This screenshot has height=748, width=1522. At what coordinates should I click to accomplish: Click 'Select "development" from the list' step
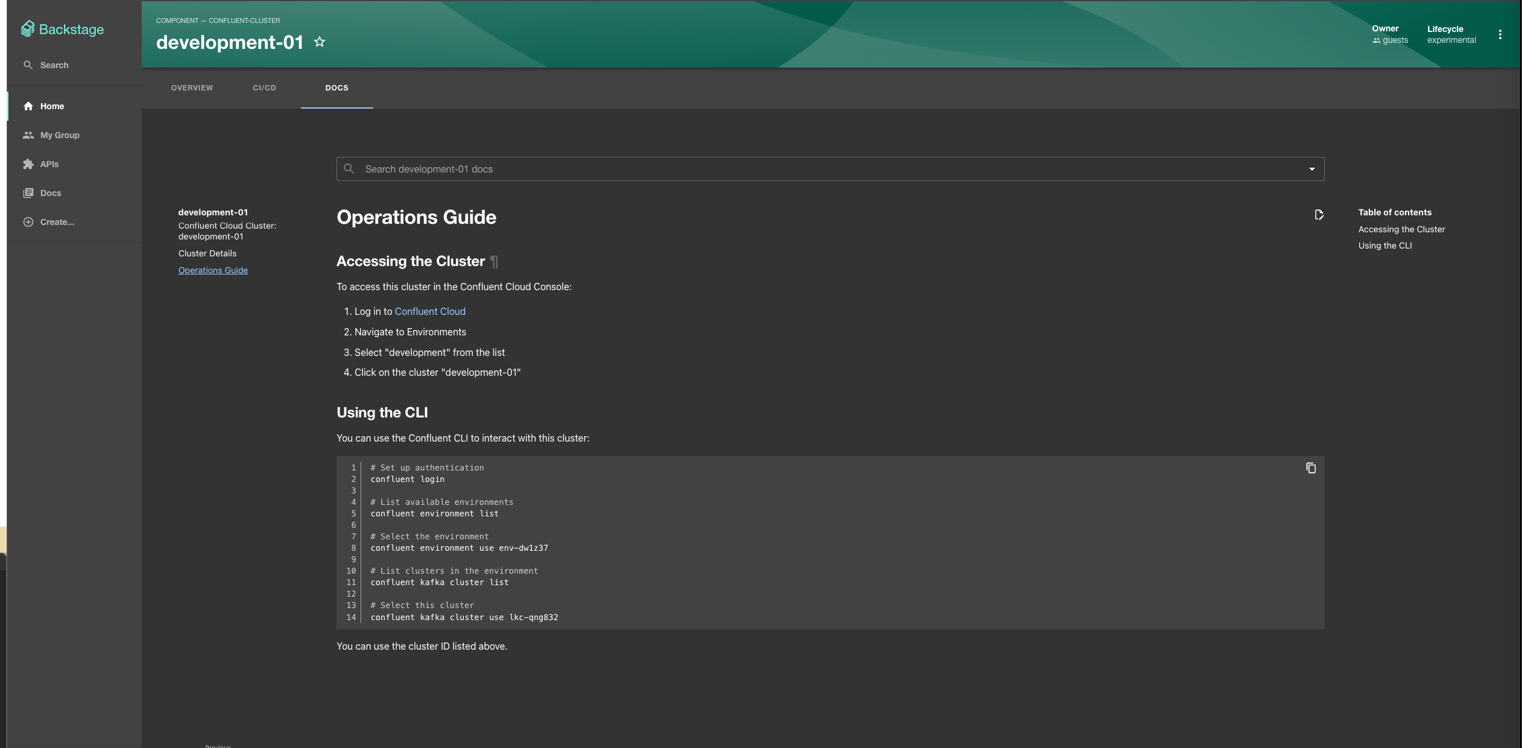point(429,352)
